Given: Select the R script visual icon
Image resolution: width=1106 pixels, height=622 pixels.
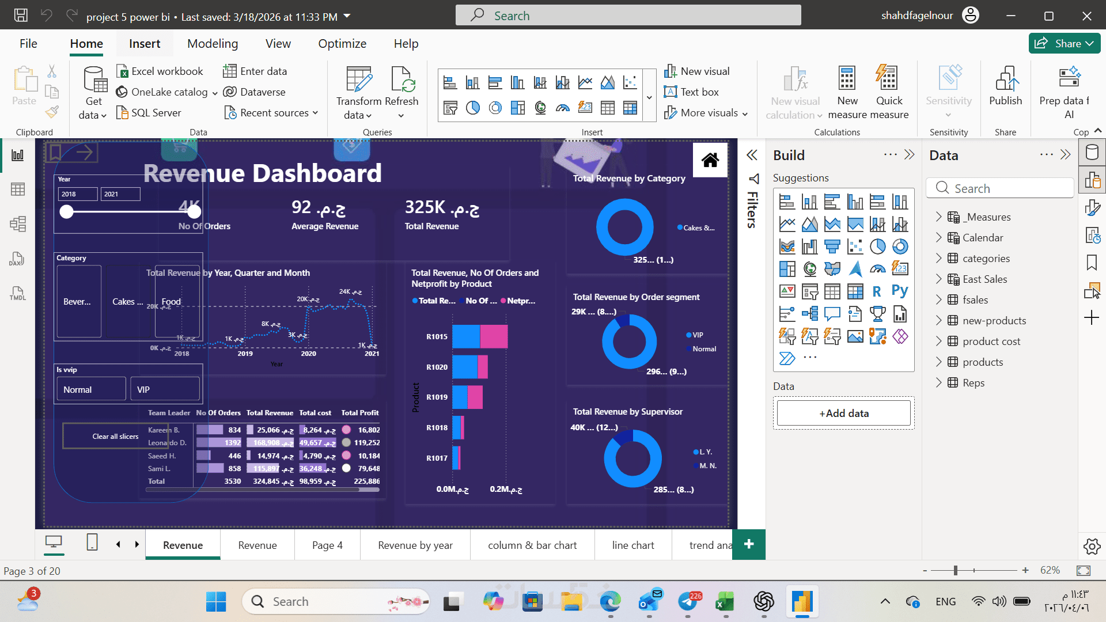Looking at the screenshot, I should click(877, 291).
